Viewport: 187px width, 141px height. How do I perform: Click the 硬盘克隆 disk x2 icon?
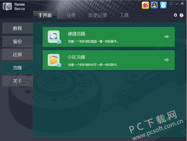pyautogui.click(x=54, y=37)
